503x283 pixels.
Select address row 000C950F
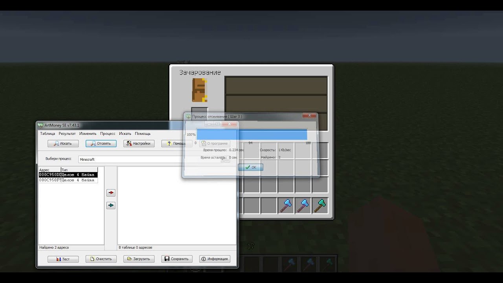pyautogui.click(x=68, y=180)
